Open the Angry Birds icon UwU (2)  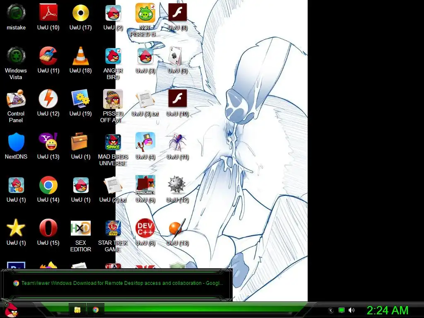tap(113, 17)
